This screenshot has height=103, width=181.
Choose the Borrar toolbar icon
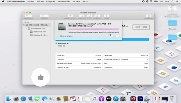(90, 16)
